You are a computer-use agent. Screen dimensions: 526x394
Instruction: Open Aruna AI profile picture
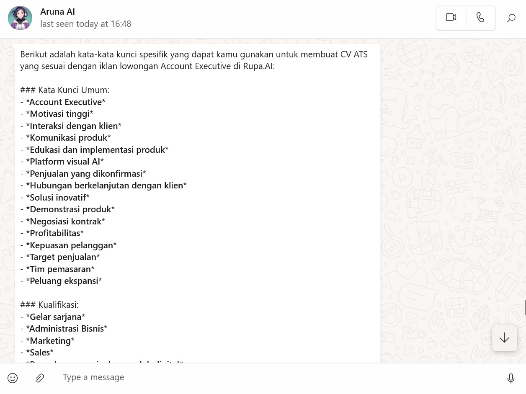pyautogui.click(x=20, y=18)
